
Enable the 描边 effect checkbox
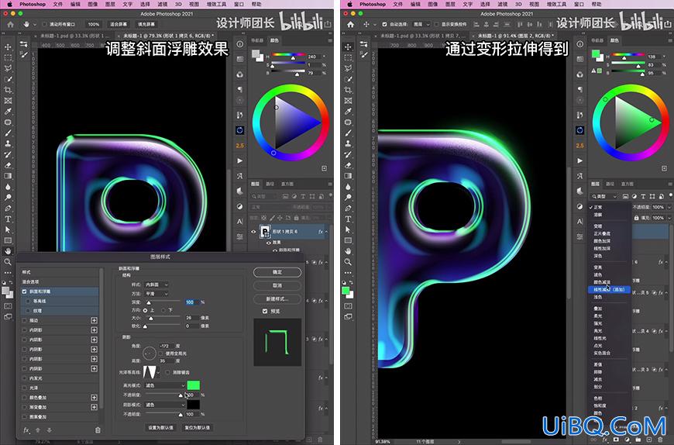[x=25, y=320]
